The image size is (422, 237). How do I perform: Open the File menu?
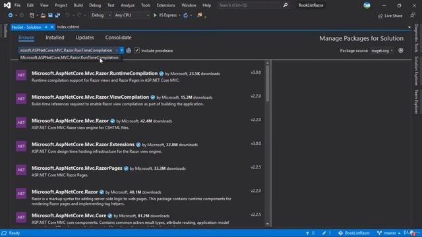pyautogui.click(x=17, y=5)
